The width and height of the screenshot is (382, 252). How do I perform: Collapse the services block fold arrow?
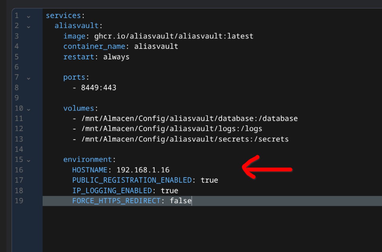tap(28, 16)
